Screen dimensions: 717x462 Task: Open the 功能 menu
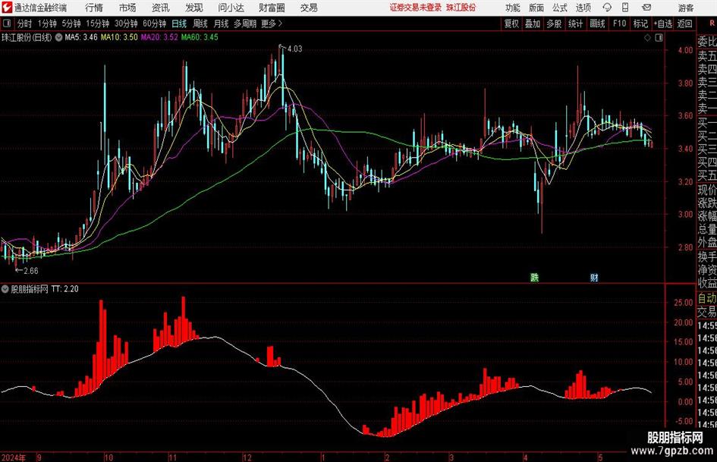coord(513,8)
